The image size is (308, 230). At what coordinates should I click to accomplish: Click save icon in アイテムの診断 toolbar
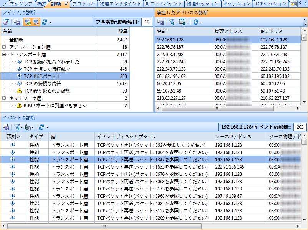coord(17,22)
